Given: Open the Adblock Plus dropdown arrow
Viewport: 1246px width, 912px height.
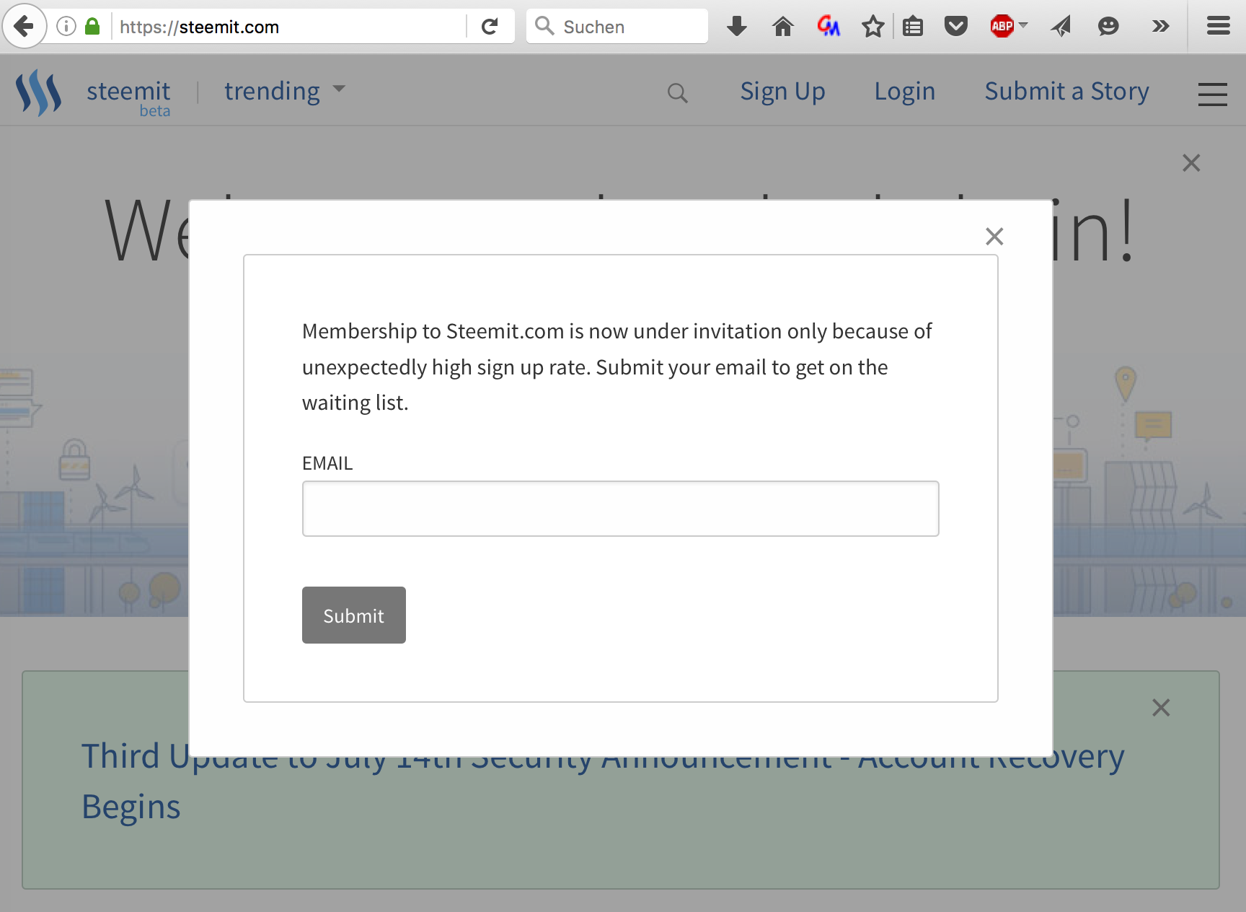Looking at the screenshot, I should click(1022, 25).
